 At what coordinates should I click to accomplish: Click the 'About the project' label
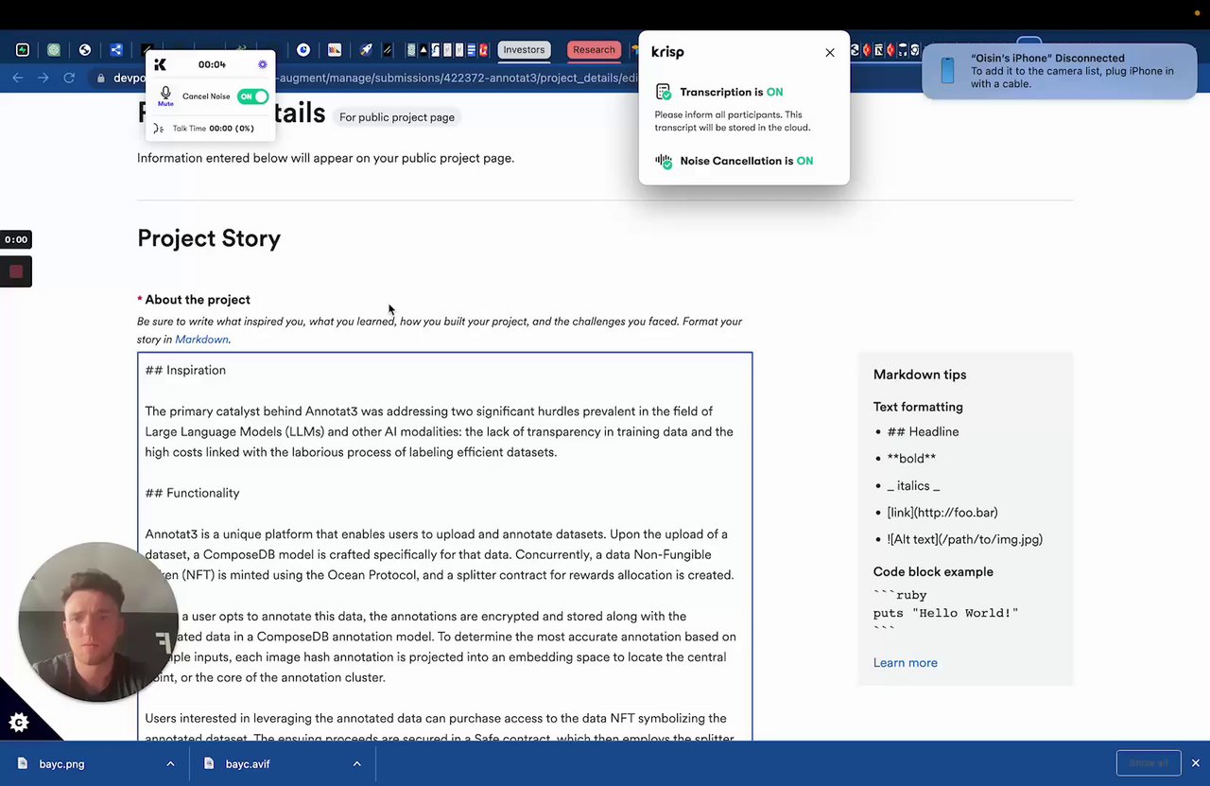pos(198,299)
